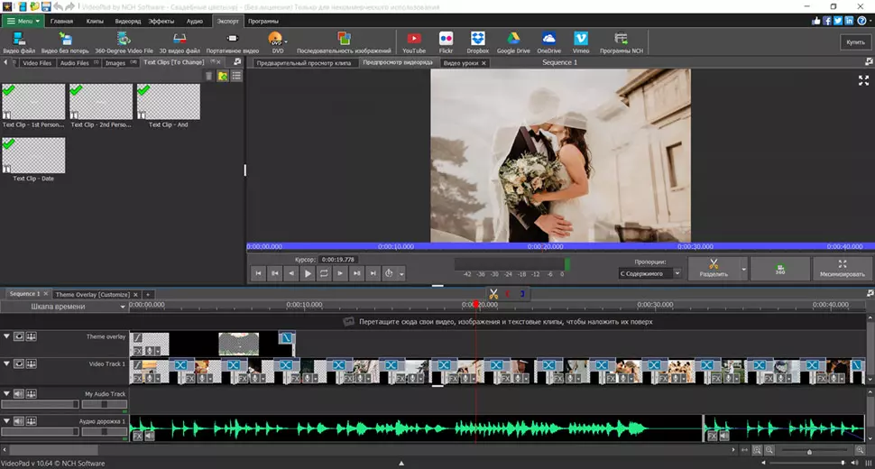This screenshot has height=469, width=875.
Task: Expand the timeline view mode dropdown
Action: 124,307
